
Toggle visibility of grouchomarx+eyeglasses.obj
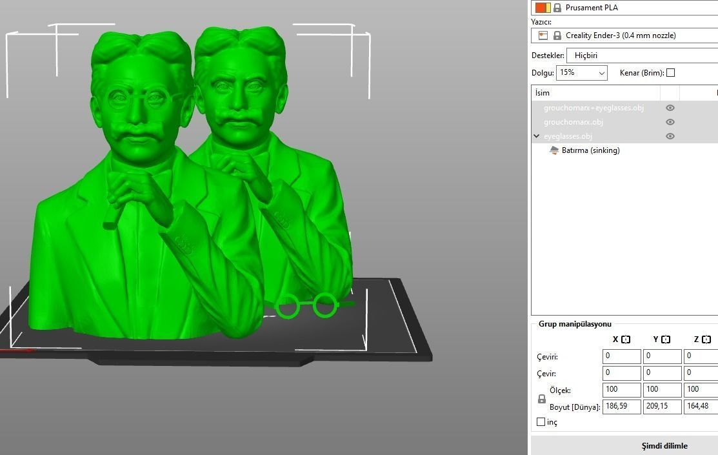pyautogui.click(x=670, y=108)
